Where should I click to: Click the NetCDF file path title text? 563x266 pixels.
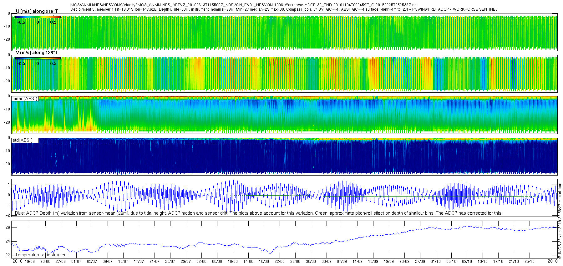click(243, 5)
